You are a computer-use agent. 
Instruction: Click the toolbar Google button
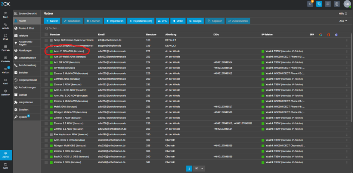coord(195,21)
